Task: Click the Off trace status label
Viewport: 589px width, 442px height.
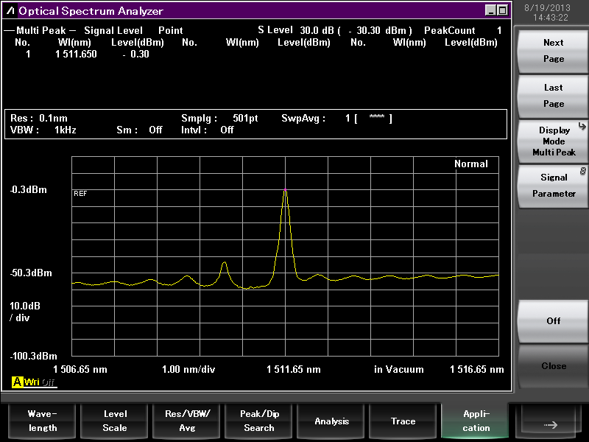Action: coord(49,382)
